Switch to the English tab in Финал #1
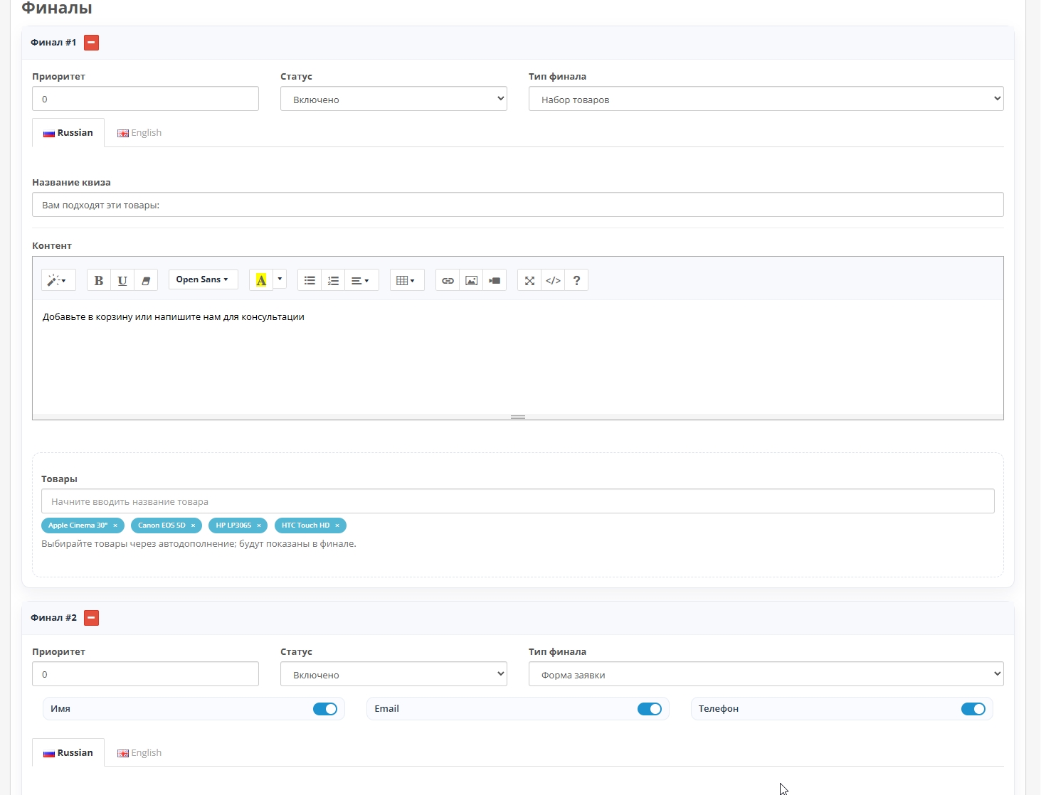This screenshot has height=795, width=1041. [140, 133]
